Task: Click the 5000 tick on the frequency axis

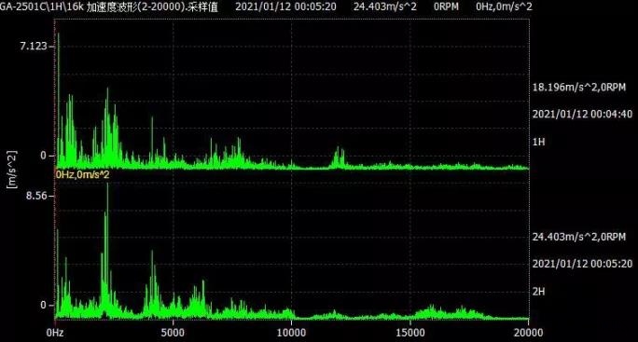Action: (x=173, y=333)
